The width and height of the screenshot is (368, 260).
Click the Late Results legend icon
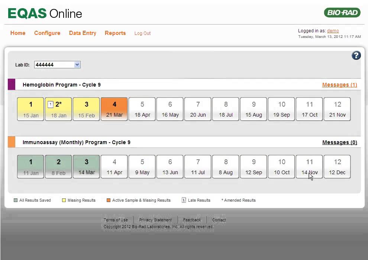pyautogui.click(x=184, y=200)
